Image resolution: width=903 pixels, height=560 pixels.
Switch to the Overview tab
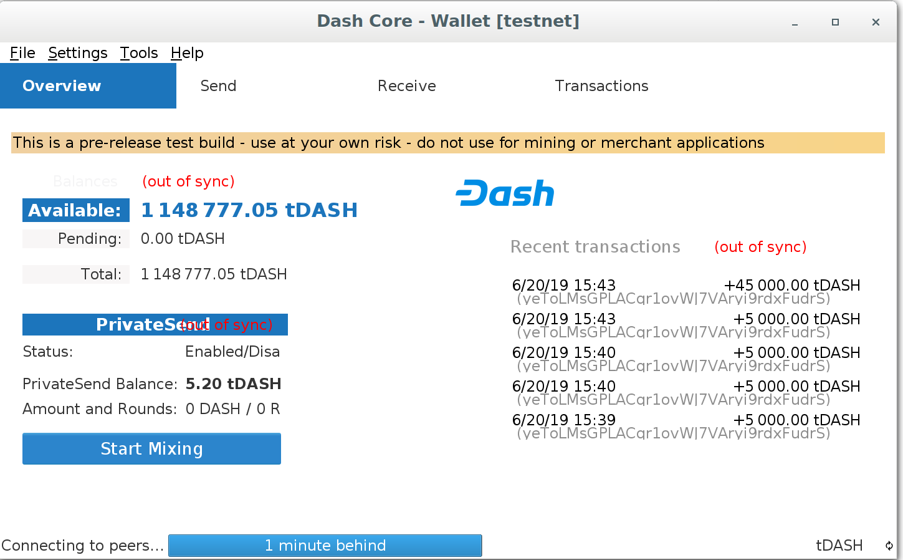[x=88, y=86]
